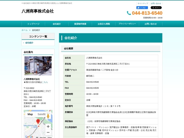This screenshot has width=184, height=138.
Task: Zoom in the map with the plus button
Action: click(48, 126)
